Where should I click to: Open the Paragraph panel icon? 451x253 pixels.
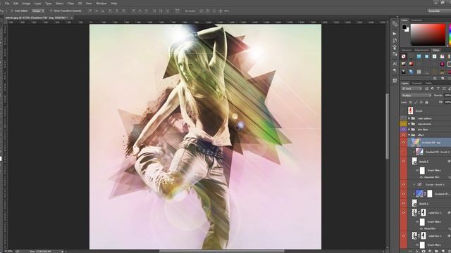coord(395,70)
